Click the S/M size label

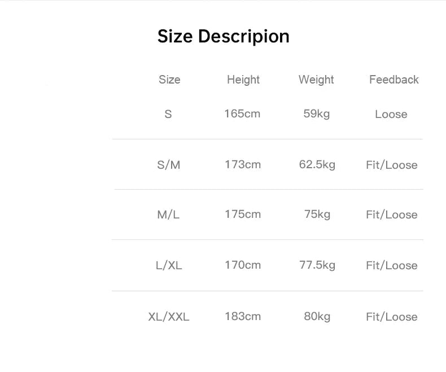169,165
